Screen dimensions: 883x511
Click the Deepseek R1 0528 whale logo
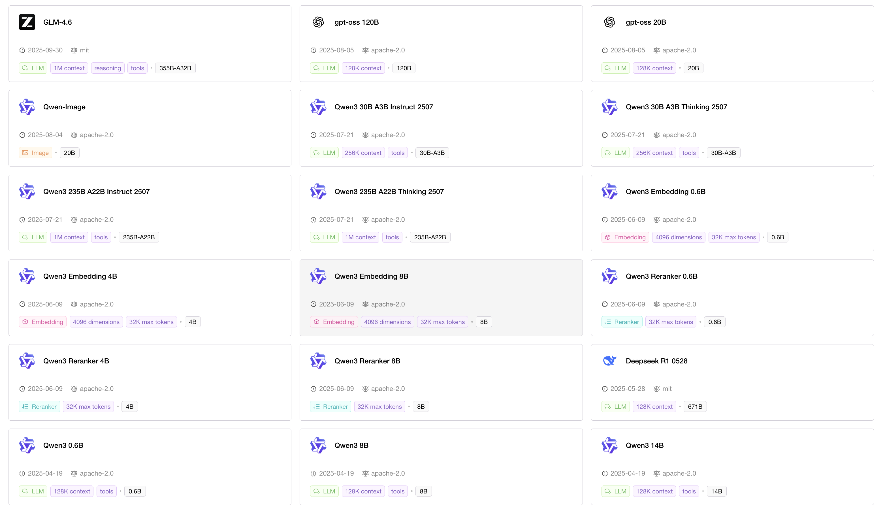click(x=609, y=361)
